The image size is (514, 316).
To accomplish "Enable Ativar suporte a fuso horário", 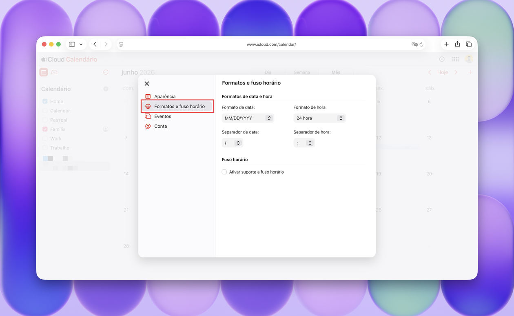I will pyautogui.click(x=224, y=172).
